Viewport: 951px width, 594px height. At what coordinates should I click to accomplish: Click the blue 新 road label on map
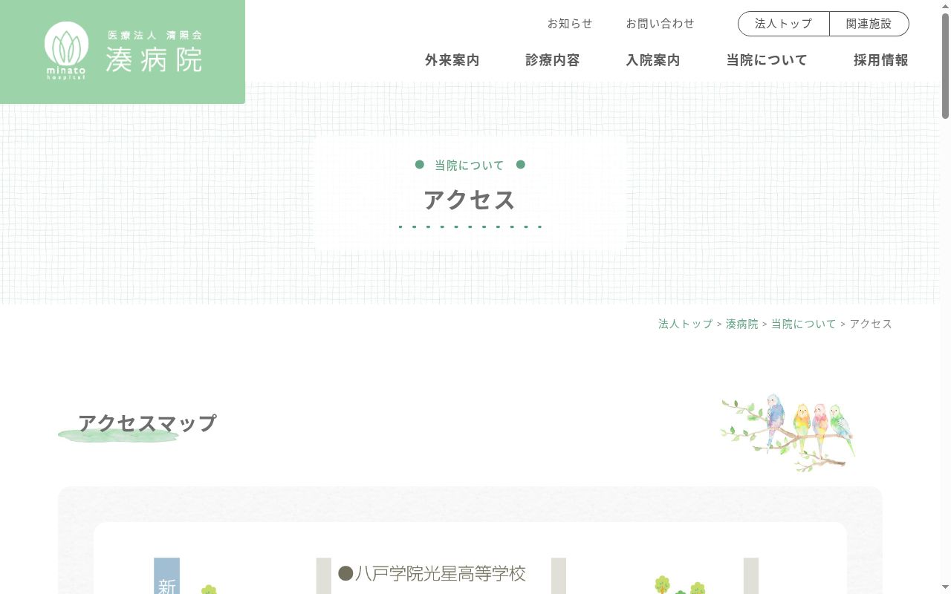click(166, 576)
